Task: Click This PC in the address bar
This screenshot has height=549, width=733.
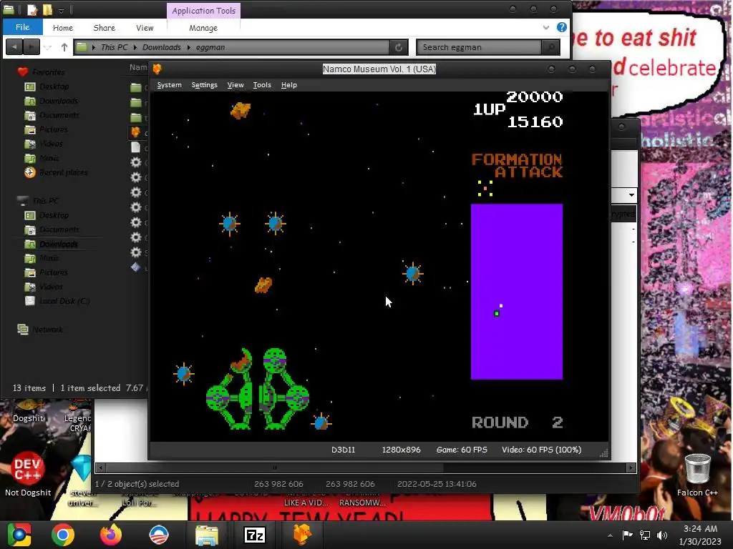Action: pyautogui.click(x=114, y=47)
